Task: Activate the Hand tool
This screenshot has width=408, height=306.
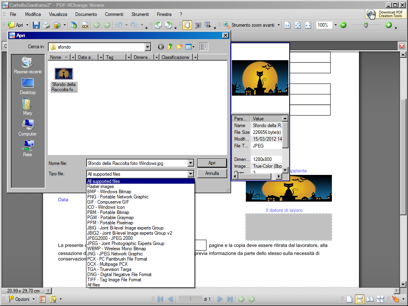Action: [x=187, y=25]
